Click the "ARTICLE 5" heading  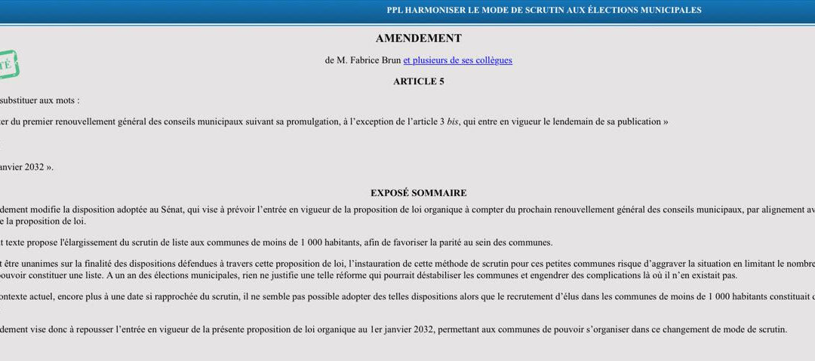tap(418, 81)
